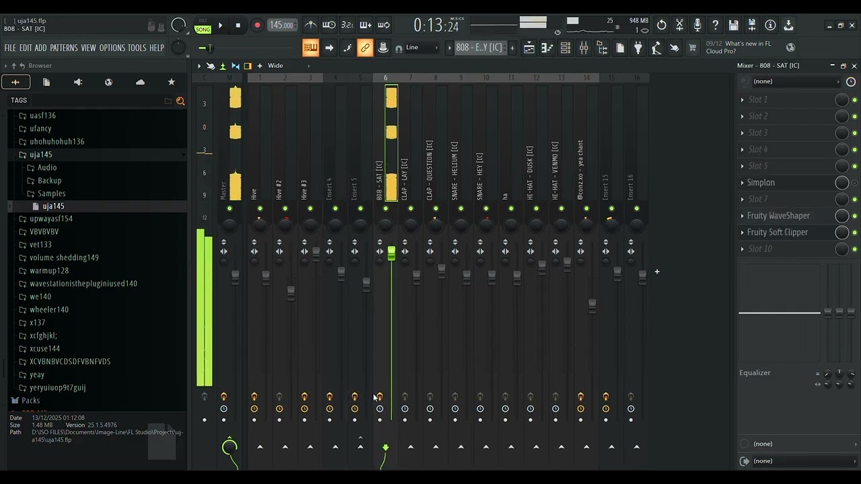
Task: Mute the Master track green light
Action: coord(229,208)
